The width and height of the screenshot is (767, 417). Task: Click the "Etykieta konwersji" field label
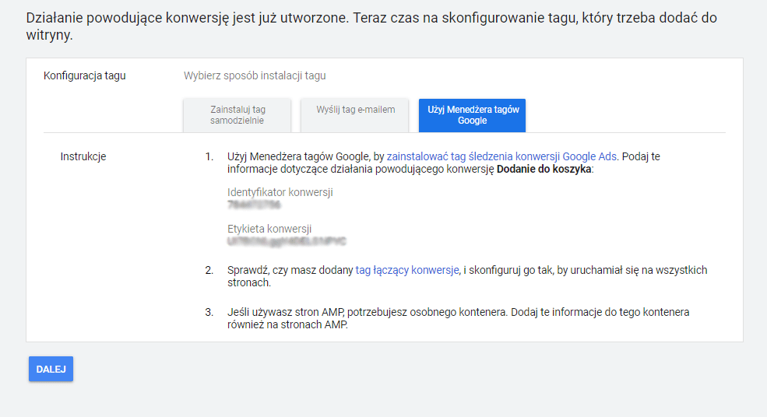(269, 229)
